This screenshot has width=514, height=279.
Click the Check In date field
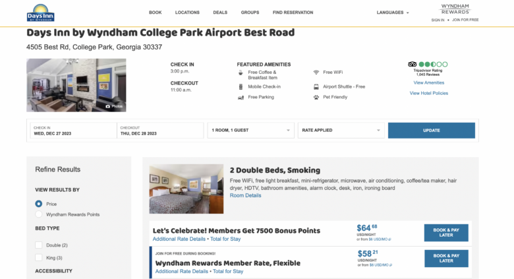(x=73, y=131)
